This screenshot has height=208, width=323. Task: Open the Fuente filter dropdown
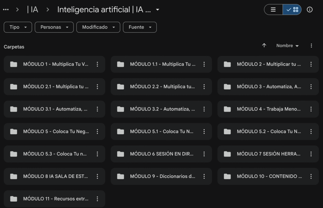pyautogui.click(x=140, y=27)
